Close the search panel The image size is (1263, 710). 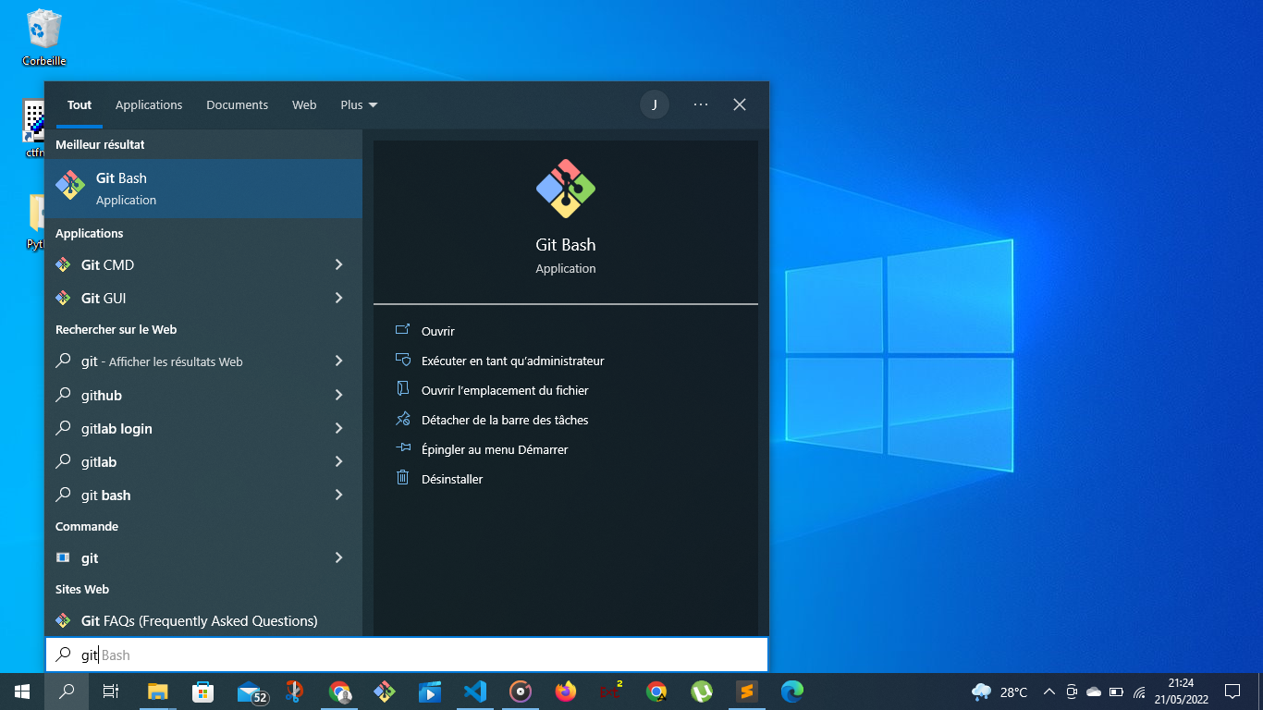coord(740,104)
